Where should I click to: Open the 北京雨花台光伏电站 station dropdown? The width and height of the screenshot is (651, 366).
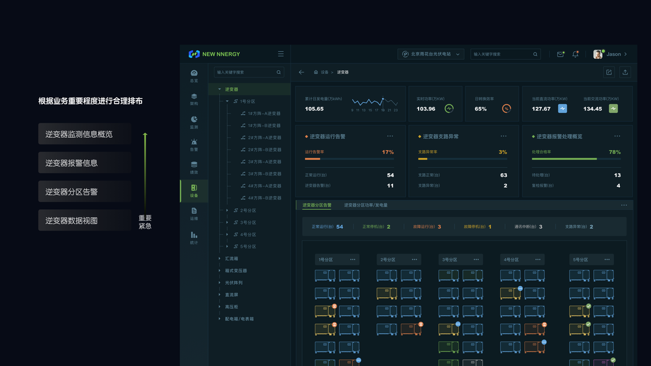pyautogui.click(x=431, y=54)
